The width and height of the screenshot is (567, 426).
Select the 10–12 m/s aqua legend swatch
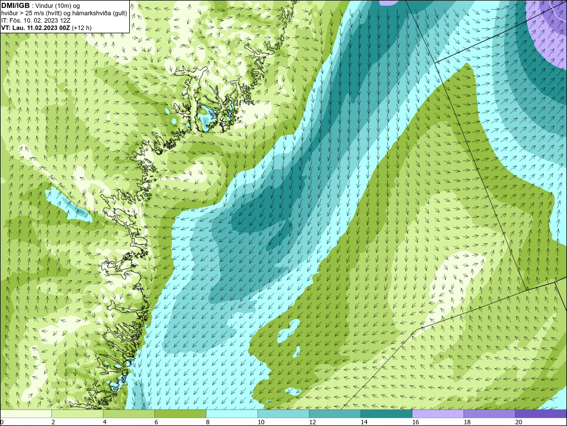tap(283, 414)
